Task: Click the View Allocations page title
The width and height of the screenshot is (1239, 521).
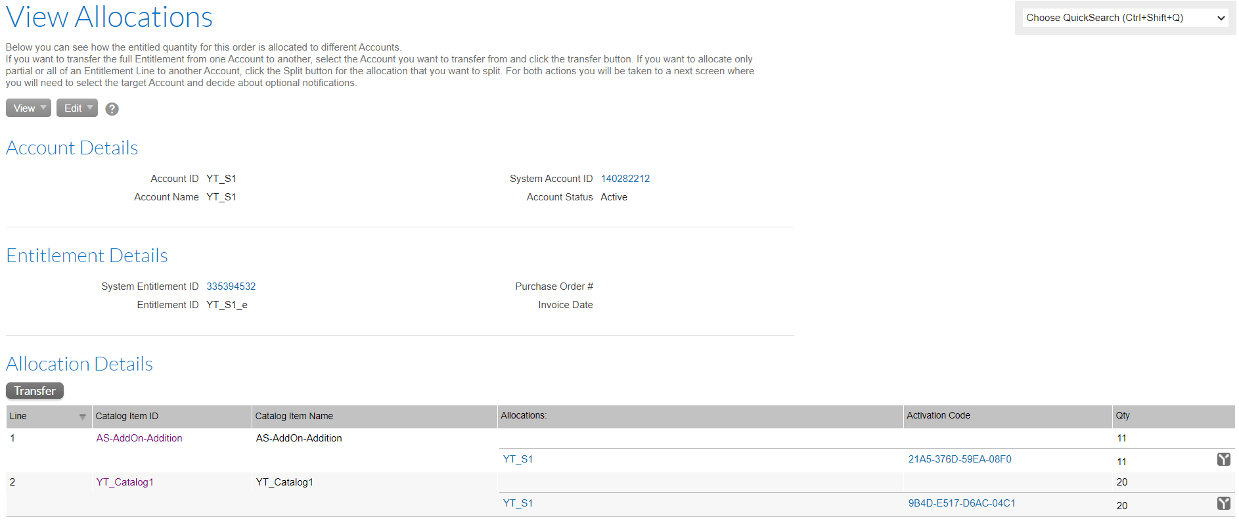Action: pos(109,17)
